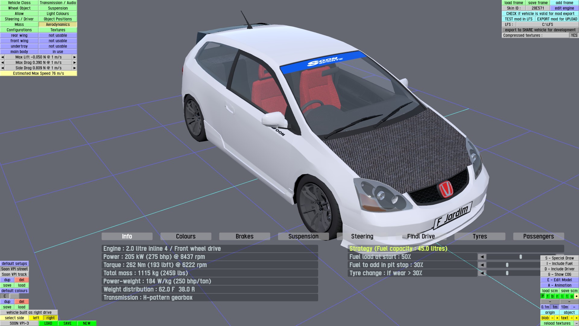Select left side drive option

pyautogui.click(x=36, y=318)
